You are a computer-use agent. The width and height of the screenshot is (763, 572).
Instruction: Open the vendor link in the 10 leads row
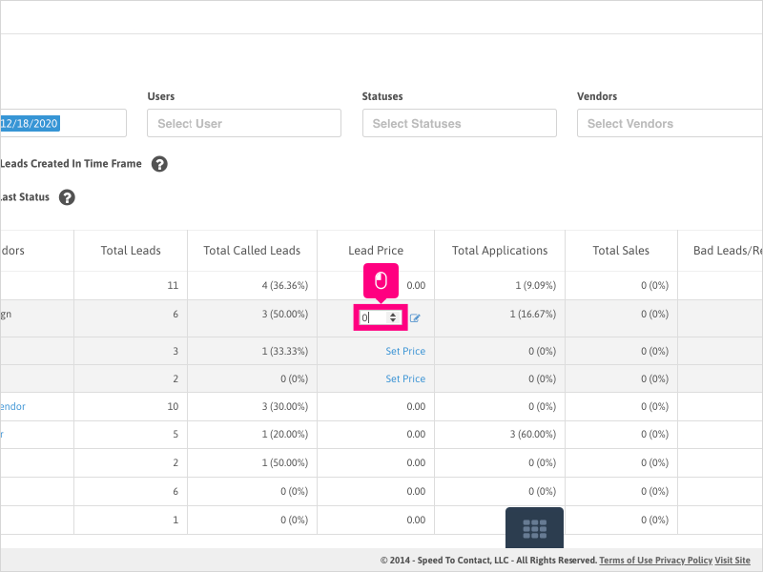pos(12,407)
